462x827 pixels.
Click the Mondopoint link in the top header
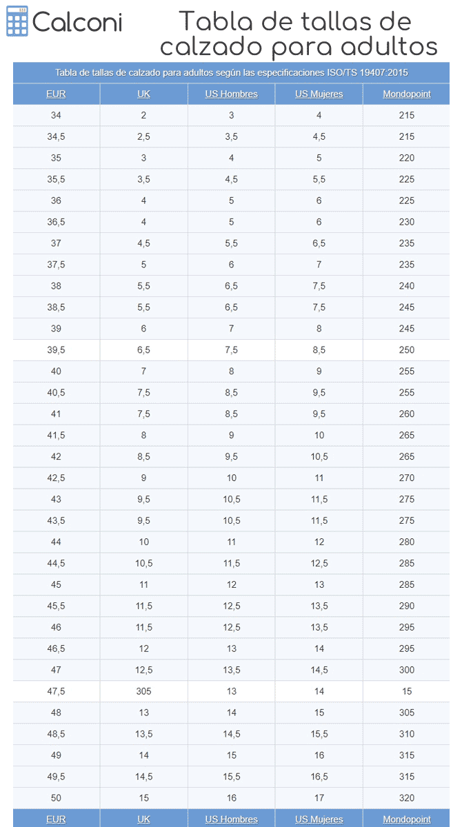pos(407,94)
